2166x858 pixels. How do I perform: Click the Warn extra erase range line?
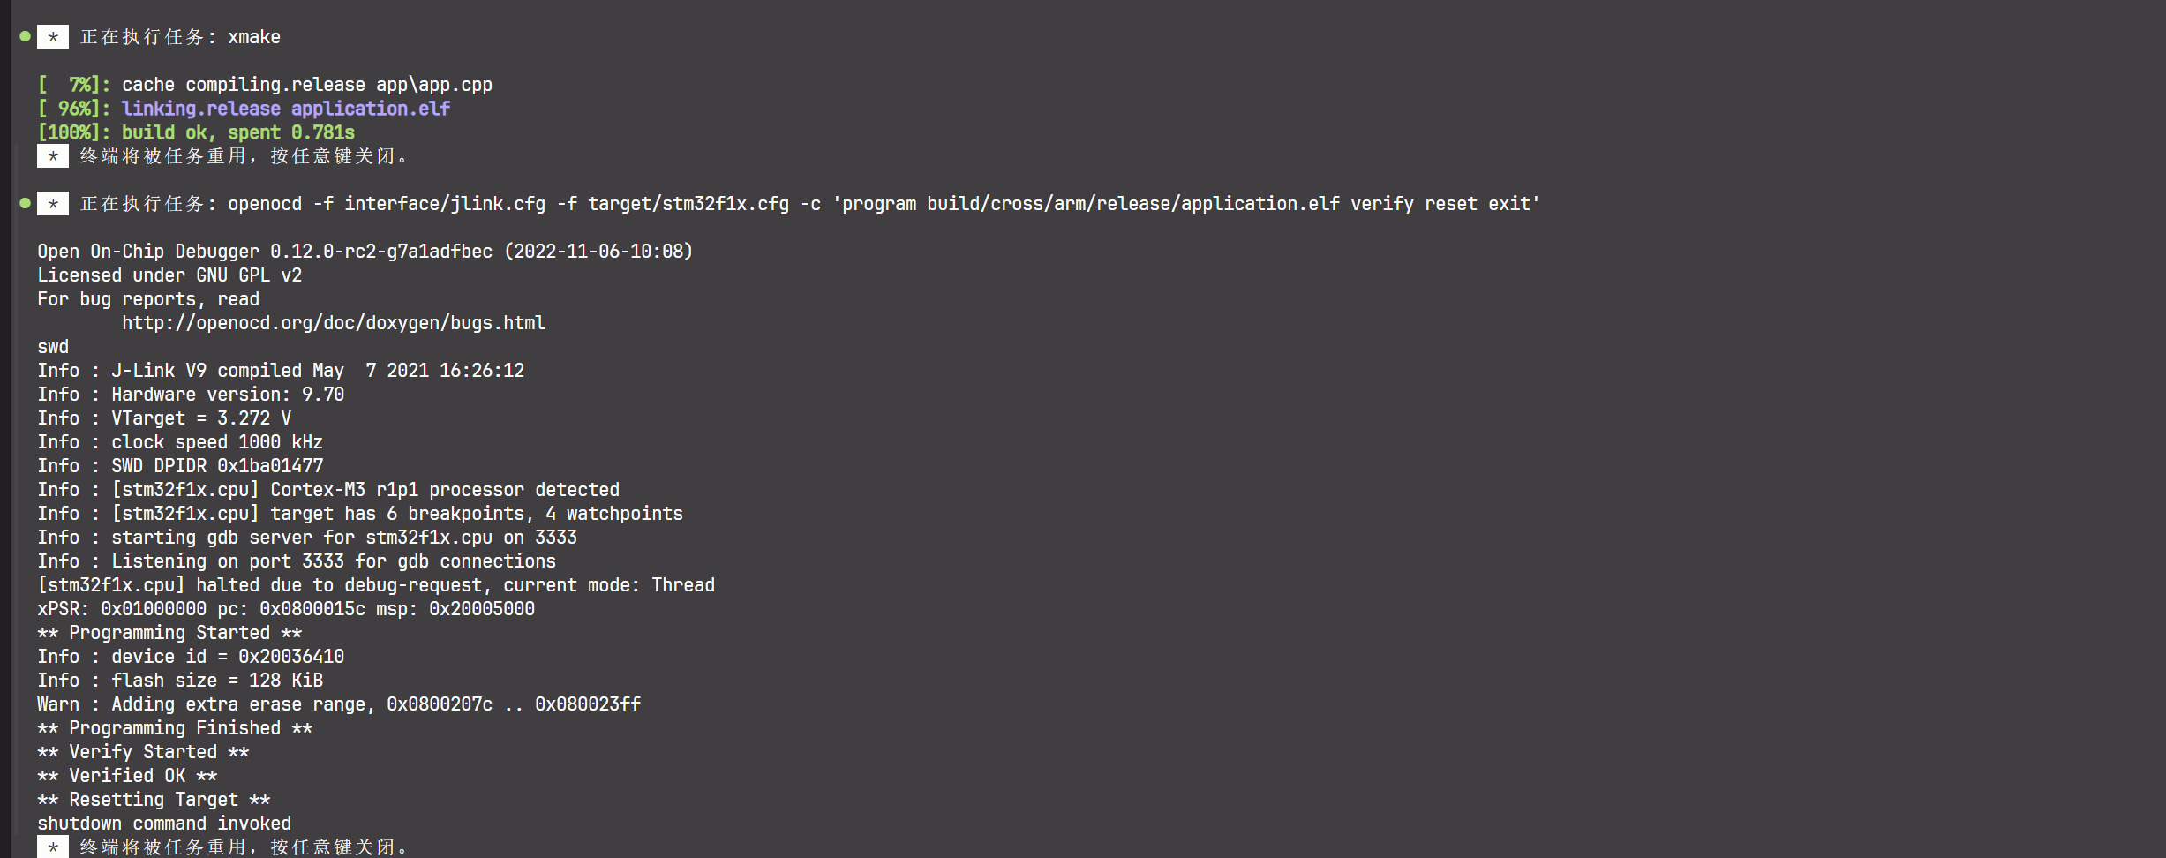pos(339,704)
